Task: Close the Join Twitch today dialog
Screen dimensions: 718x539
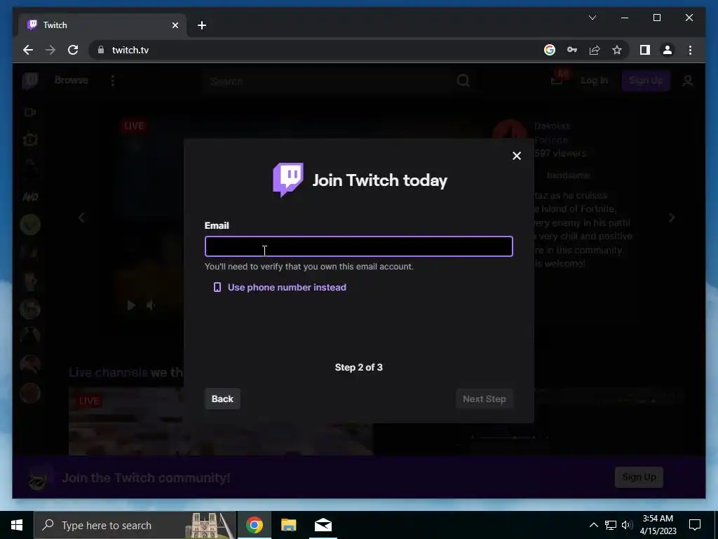Action: click(x=517, y=156)
